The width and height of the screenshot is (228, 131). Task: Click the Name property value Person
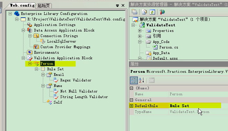[198, 94]
